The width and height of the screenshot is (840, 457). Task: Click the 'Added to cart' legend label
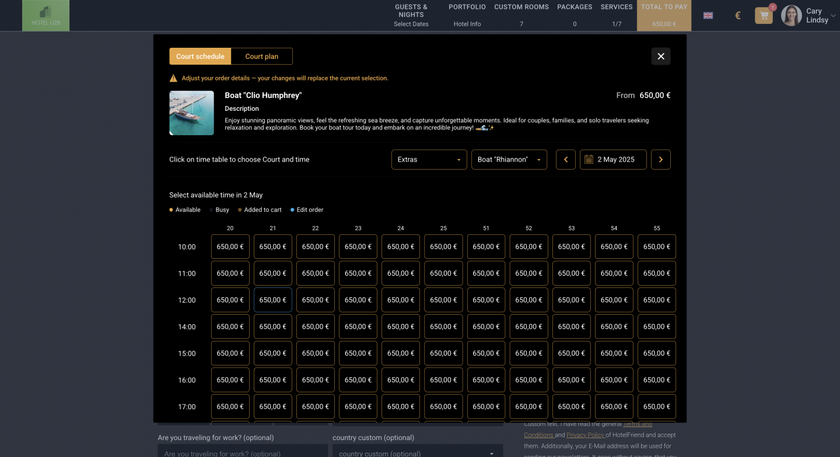(262, 210)
